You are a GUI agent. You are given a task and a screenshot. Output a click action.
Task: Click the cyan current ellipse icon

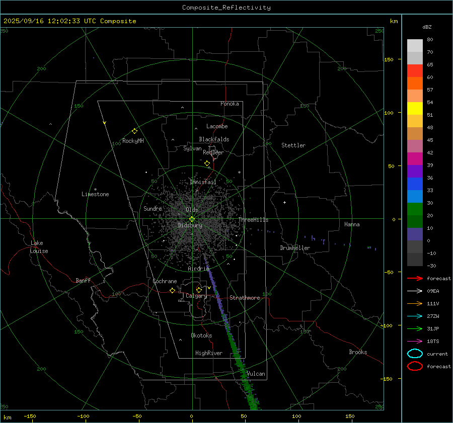click(x=415, y=354)
